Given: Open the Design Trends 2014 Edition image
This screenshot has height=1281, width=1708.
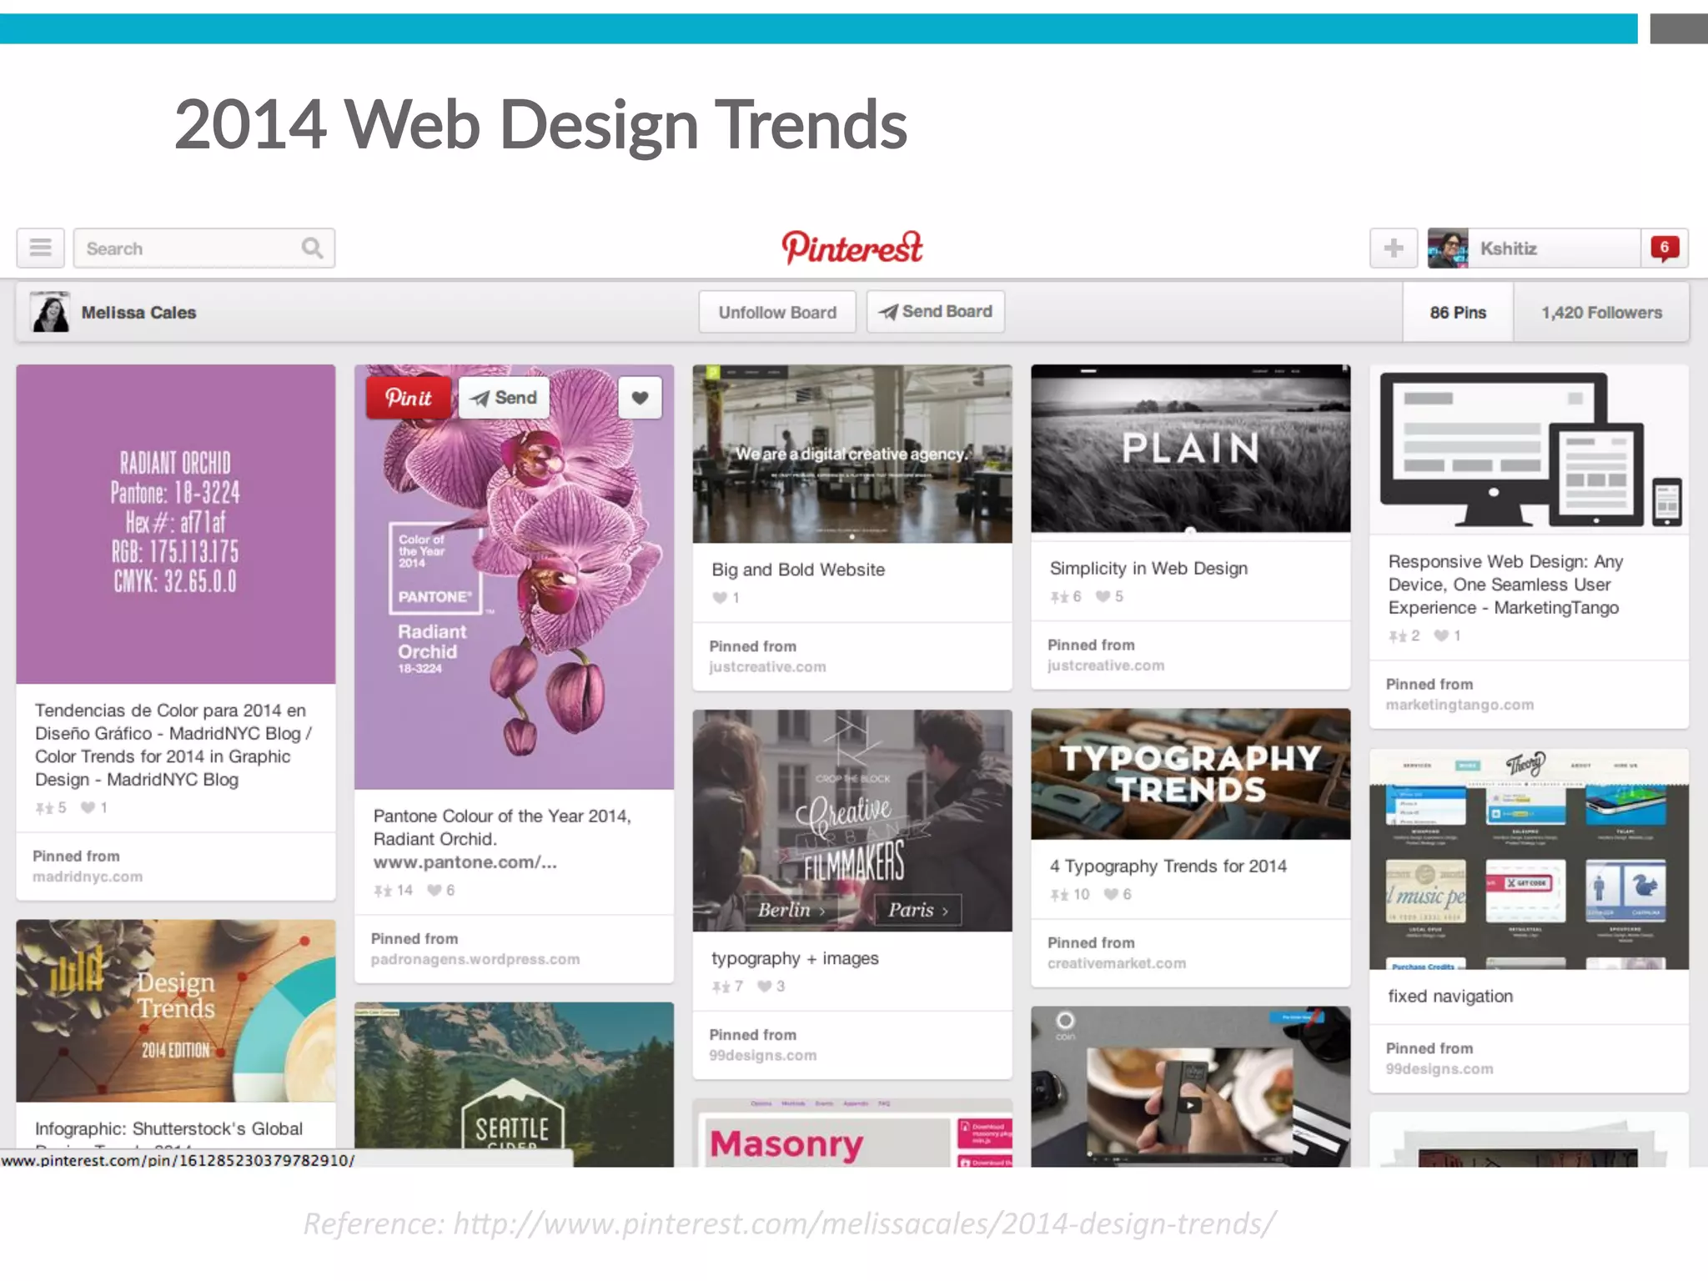Looking at the screenshot, I should coord(176,1011).
